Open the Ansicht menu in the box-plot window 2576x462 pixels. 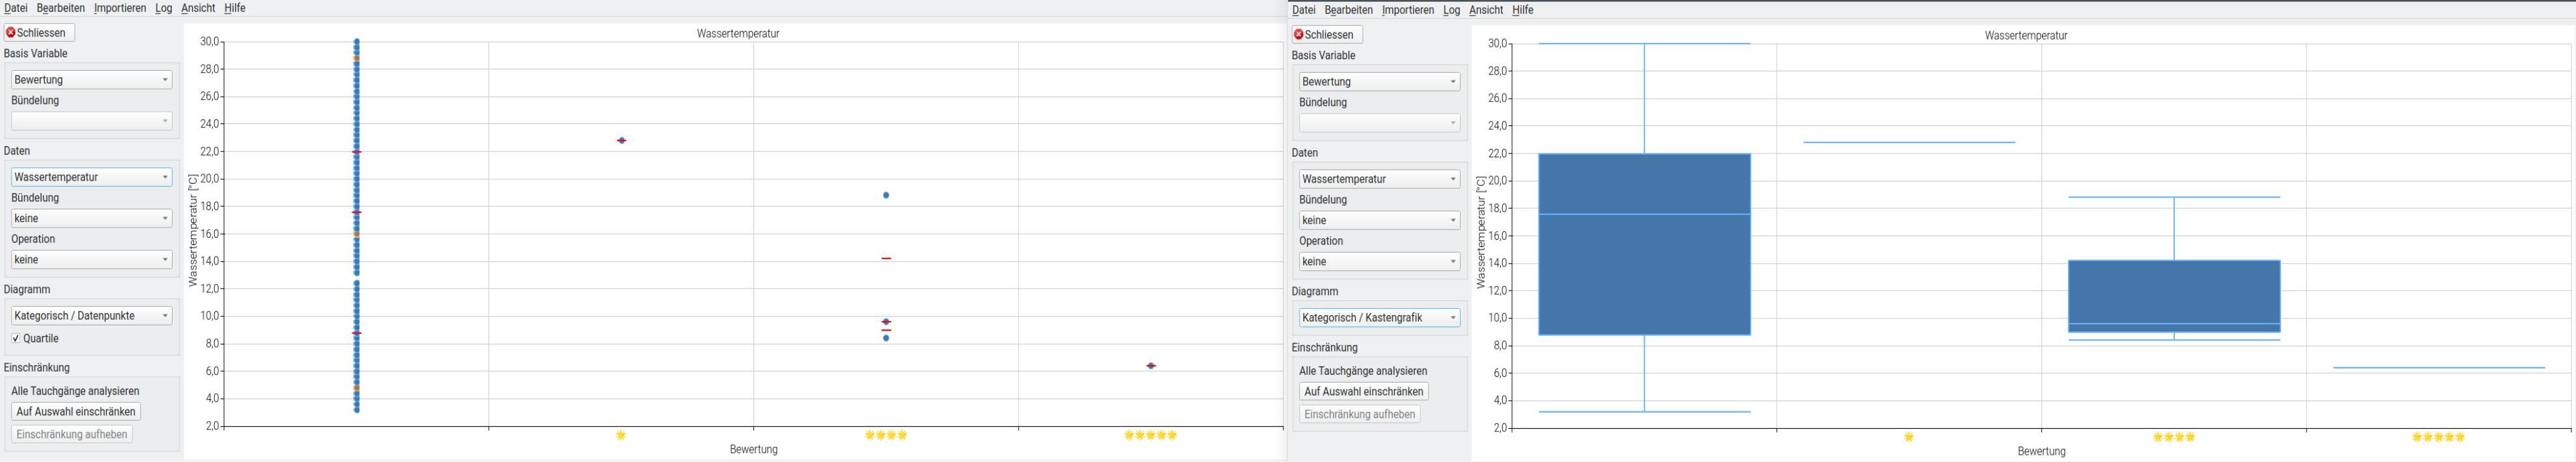coord(1485,10)
